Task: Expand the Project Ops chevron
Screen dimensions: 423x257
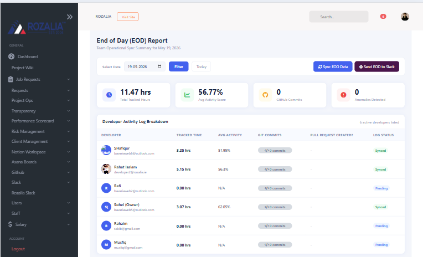Action: coord(69,100)
